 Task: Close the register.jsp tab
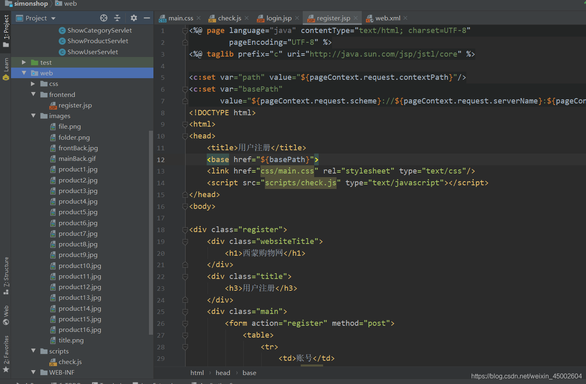point(356,18)
